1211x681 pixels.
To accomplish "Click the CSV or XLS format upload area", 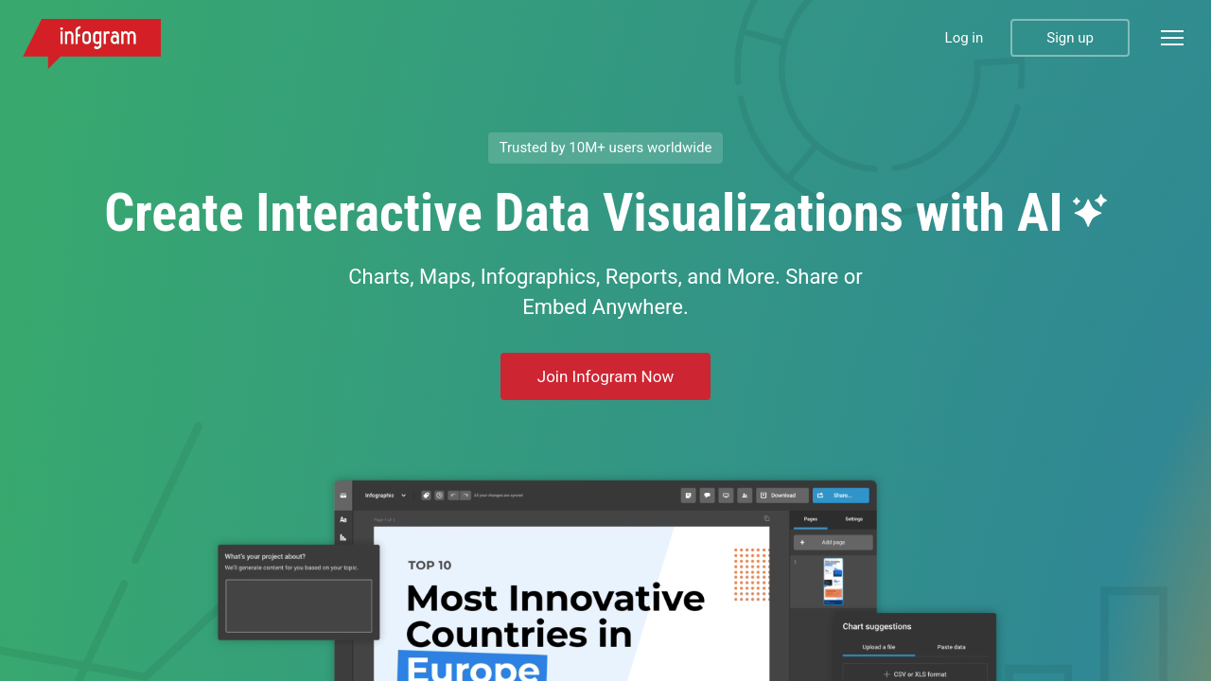I will coord(915,673).
